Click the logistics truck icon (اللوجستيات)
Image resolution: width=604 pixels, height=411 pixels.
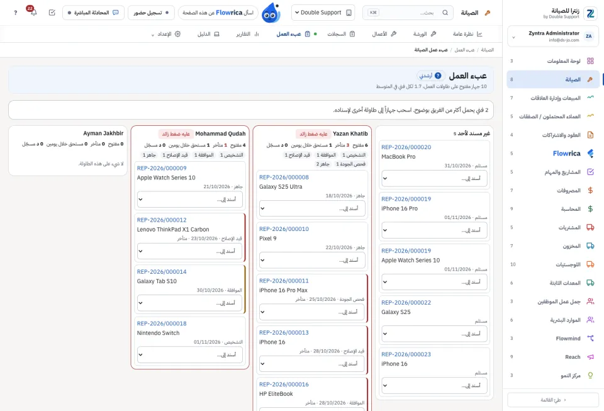coord(590,264)
